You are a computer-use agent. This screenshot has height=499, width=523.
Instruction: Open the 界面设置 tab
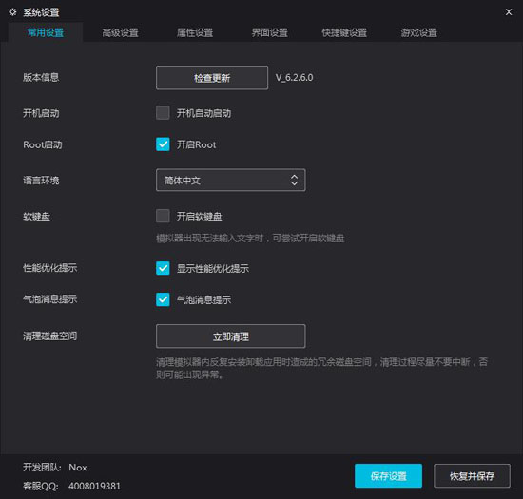point(269,32)
